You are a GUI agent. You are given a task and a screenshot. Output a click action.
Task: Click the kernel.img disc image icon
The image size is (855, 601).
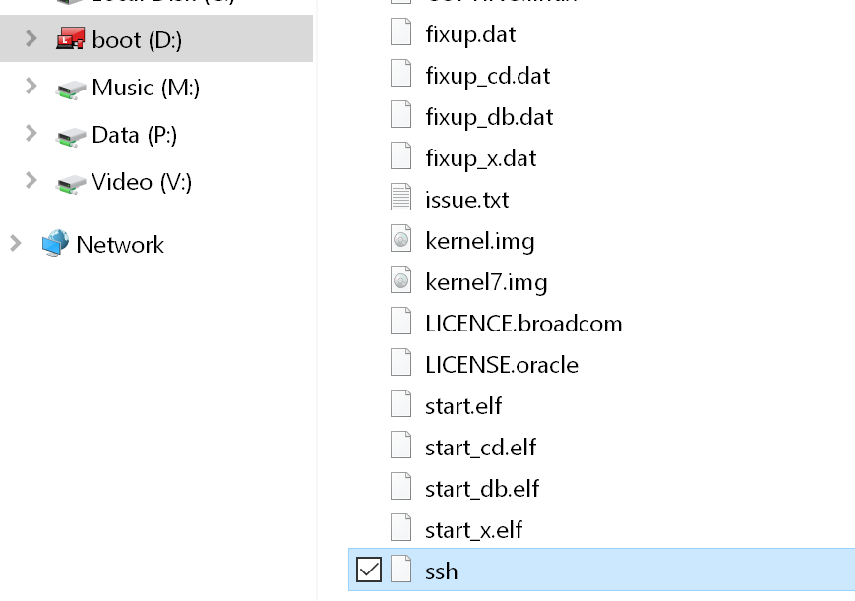coord(400,241)
